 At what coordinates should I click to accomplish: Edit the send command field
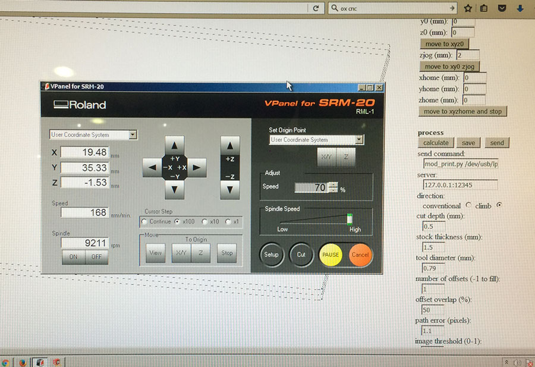tap(461, 164)
